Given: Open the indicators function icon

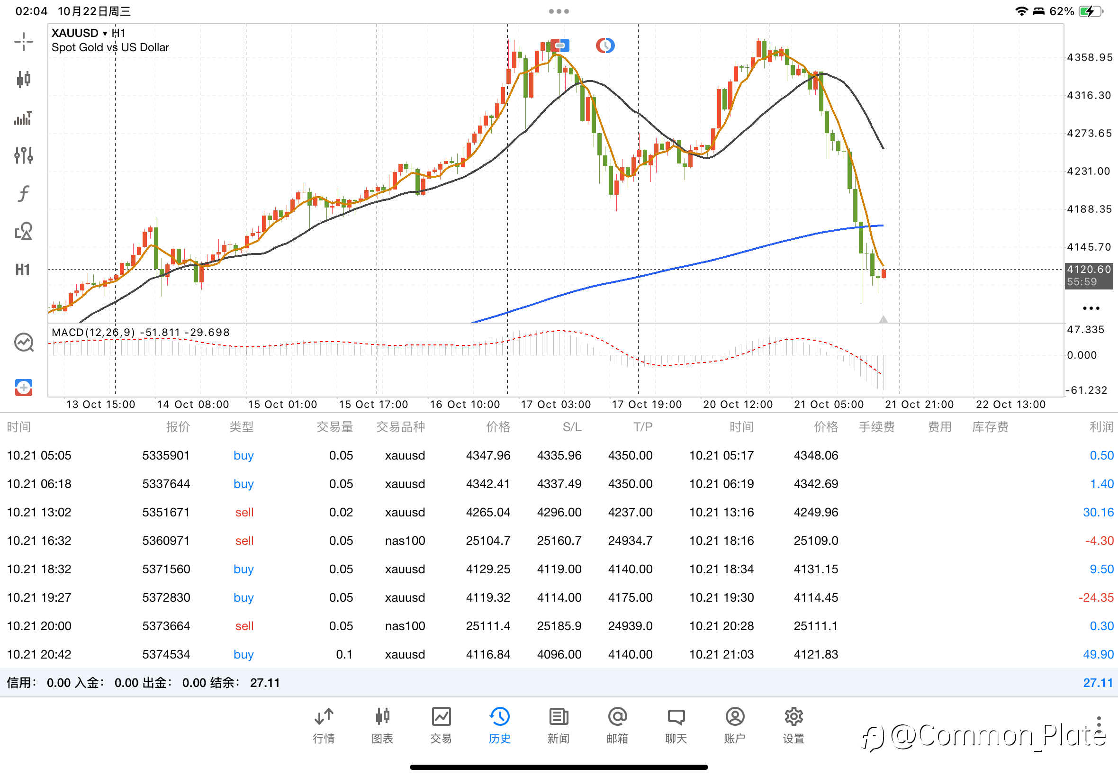Looking at the screenshot, I should 23,193.
